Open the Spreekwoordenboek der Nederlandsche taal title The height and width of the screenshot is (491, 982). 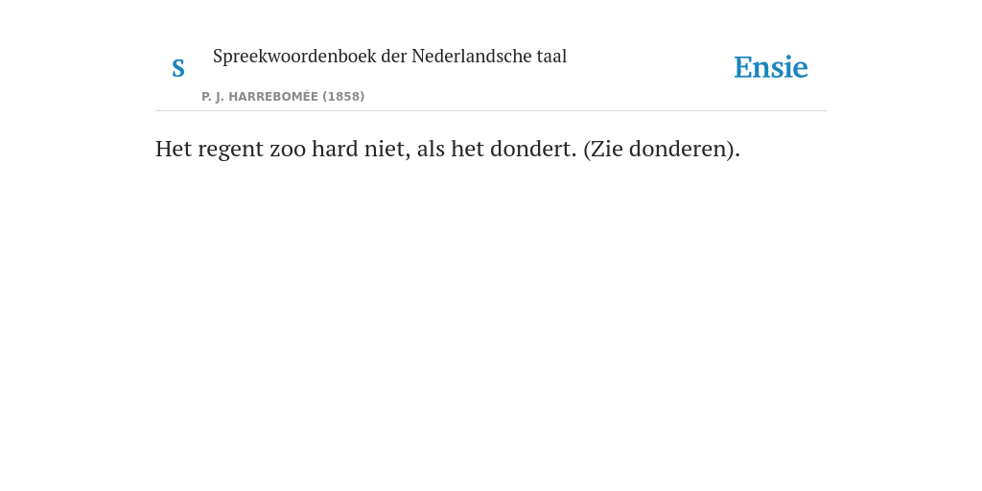pyautogui.click(x=389, y=57)
